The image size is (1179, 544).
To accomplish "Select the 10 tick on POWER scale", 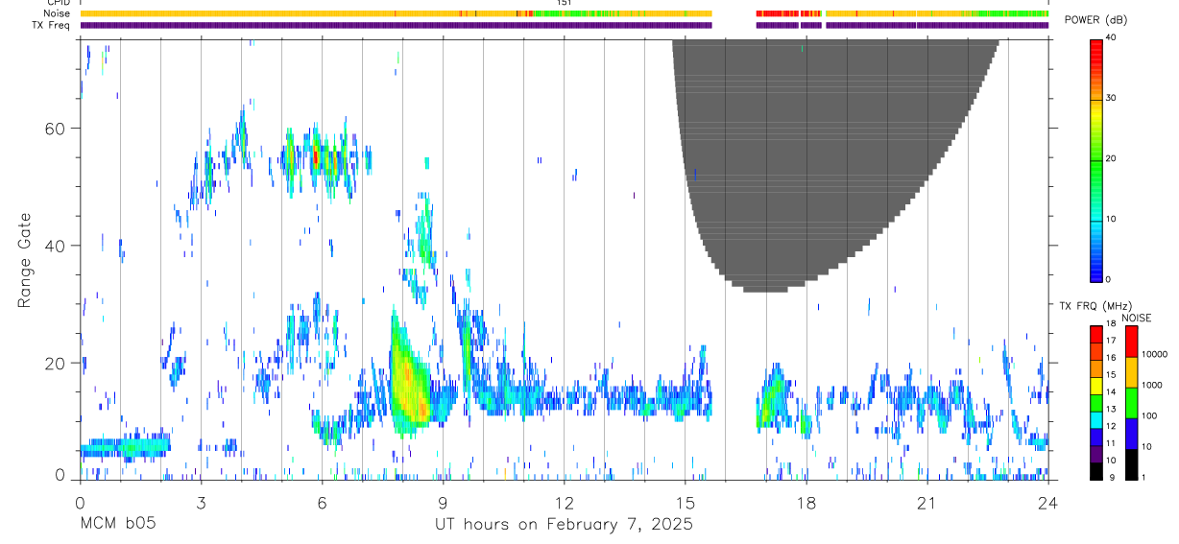I will 1111,220.
